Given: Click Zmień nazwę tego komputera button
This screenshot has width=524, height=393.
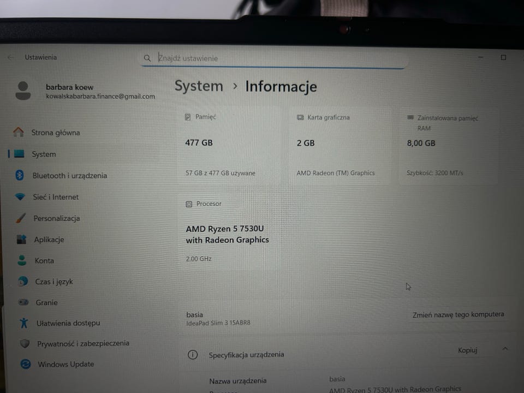Looking at the screenshot, I should (x=458, y=314).
